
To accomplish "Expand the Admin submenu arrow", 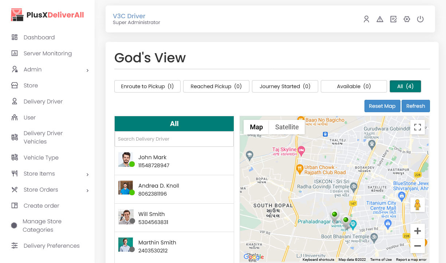I will (87, 70).
